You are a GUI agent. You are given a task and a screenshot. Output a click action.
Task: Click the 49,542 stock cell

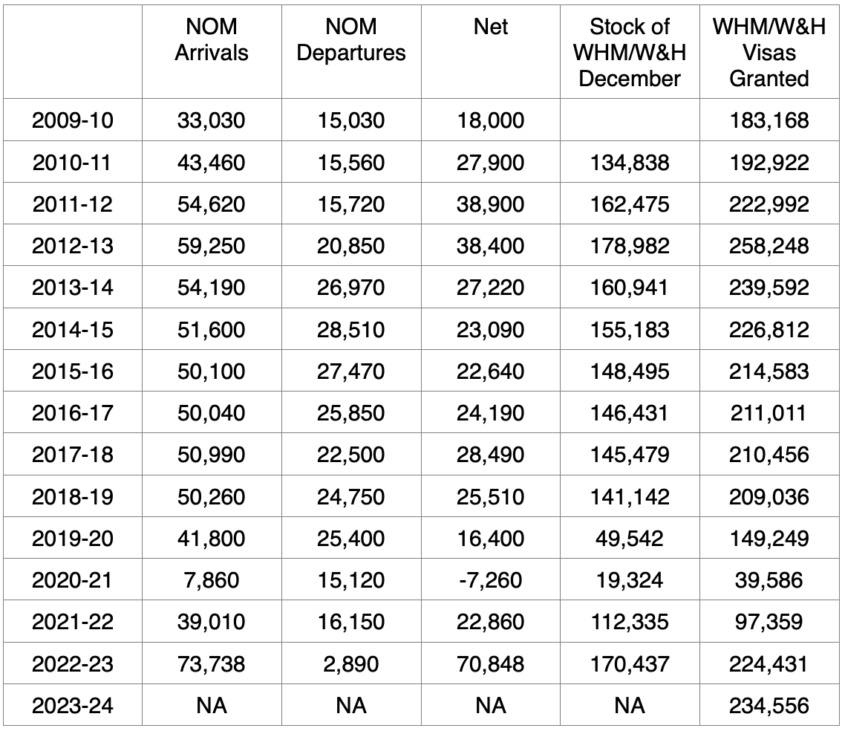click(x=630, y=538)
